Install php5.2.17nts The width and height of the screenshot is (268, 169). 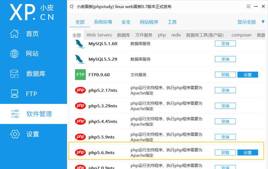pos(225,90)
